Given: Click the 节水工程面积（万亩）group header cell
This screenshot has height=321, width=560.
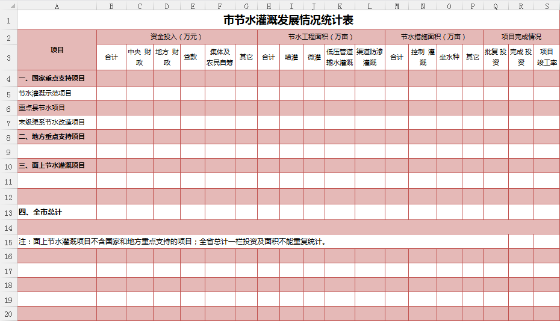Looking at the screenshot, I should [x=321, y=37].
